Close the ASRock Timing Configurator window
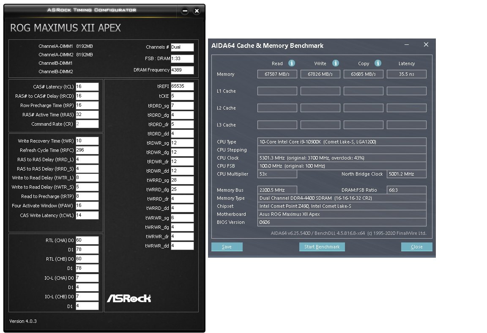 pos(197,11)
